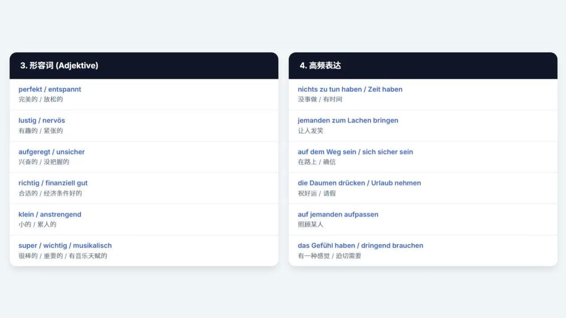Click 'auf dem Weg sein / sich sicher sein'
Screen dimensions: 566x318
click(356, 152)
